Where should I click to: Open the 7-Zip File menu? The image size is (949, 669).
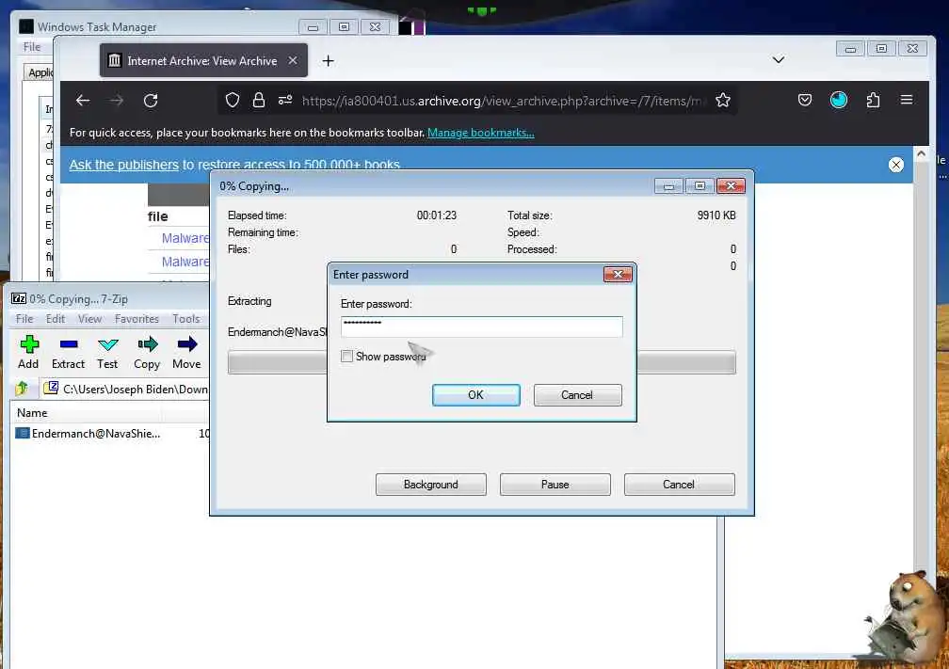tap(24, 319)
